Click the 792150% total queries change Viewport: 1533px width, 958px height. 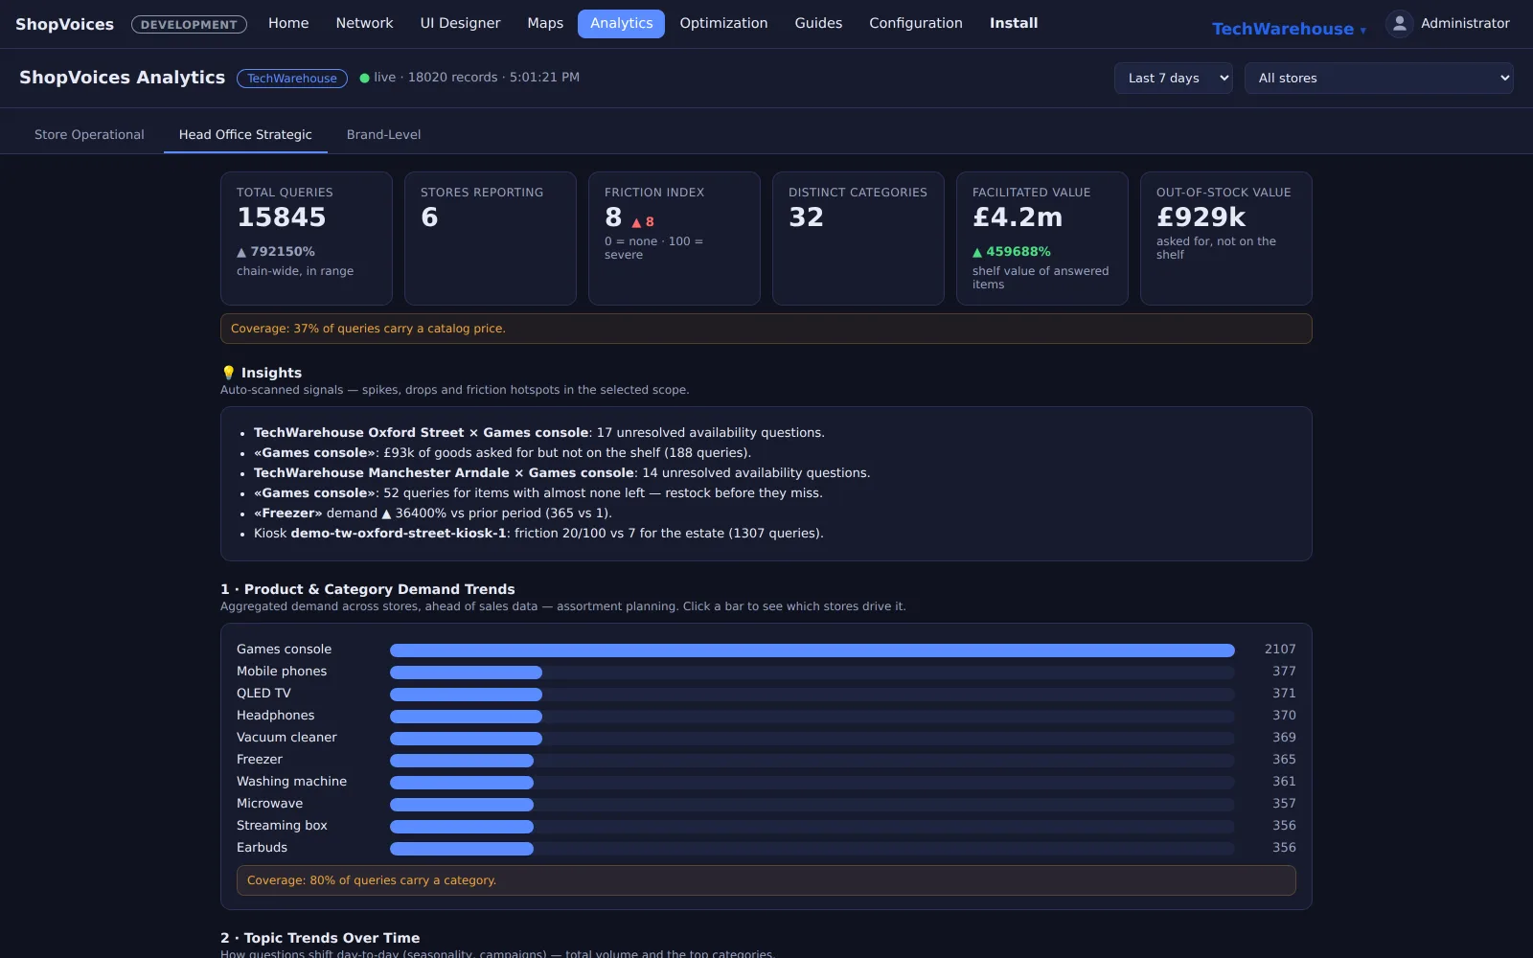[x=276, y=252]
